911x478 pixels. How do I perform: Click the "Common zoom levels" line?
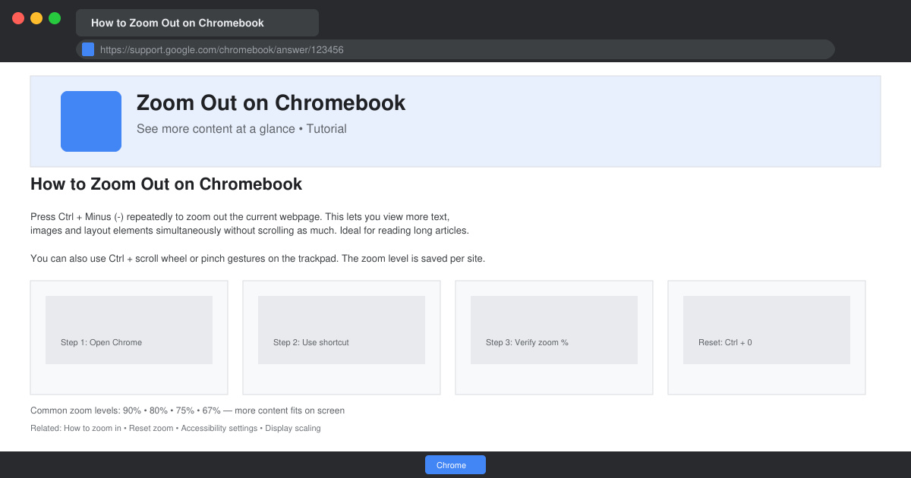pyautogui.click(x=188, y=410)
